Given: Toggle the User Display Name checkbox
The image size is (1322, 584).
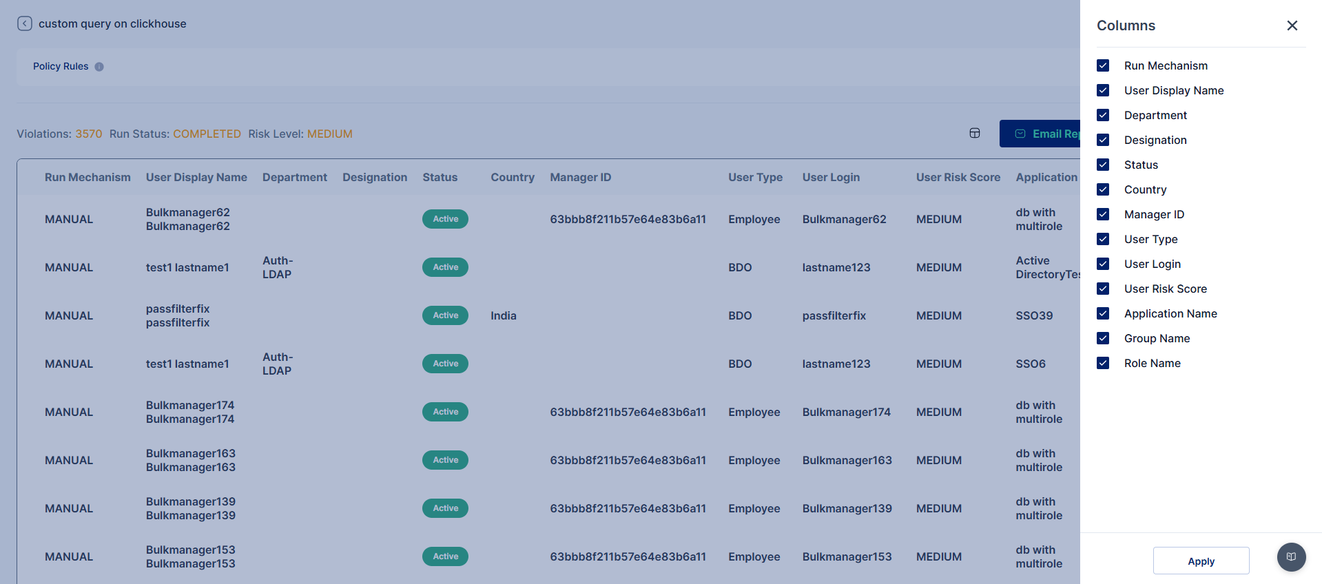Looking at the screenshot, I should click(x=1103, y=90).
